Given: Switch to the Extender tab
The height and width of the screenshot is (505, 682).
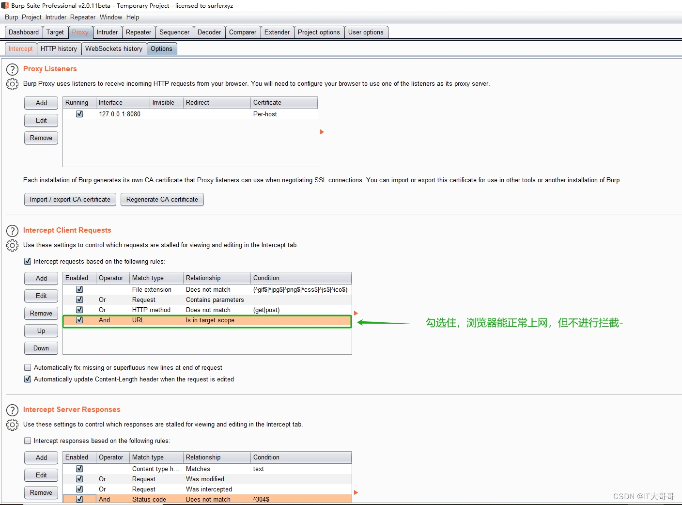Looking at the screenshot, I should [277, 32].
